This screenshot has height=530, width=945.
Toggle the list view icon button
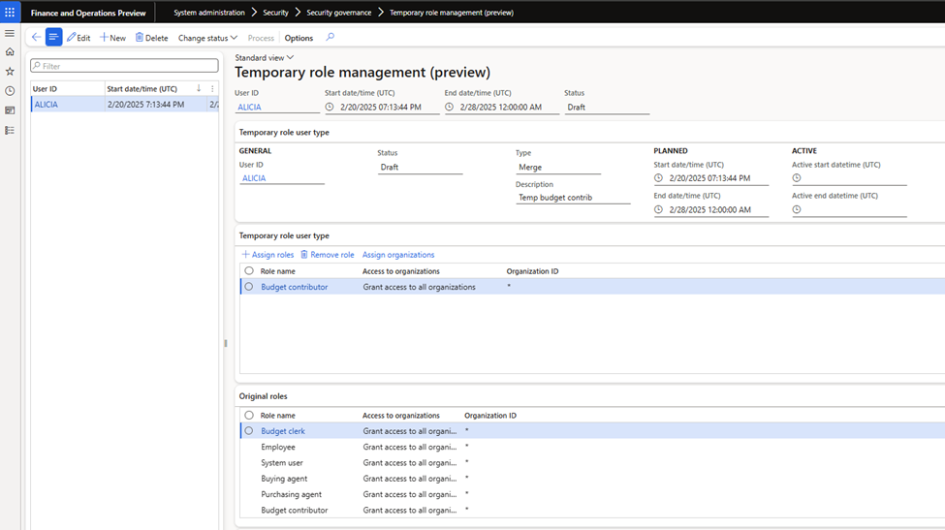(x=54, y=38)
